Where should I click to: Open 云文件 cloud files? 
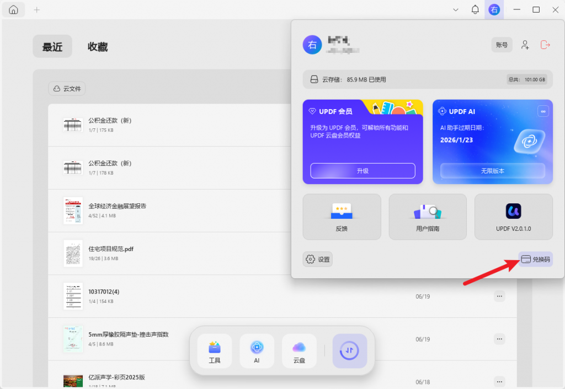click(67, 89)
